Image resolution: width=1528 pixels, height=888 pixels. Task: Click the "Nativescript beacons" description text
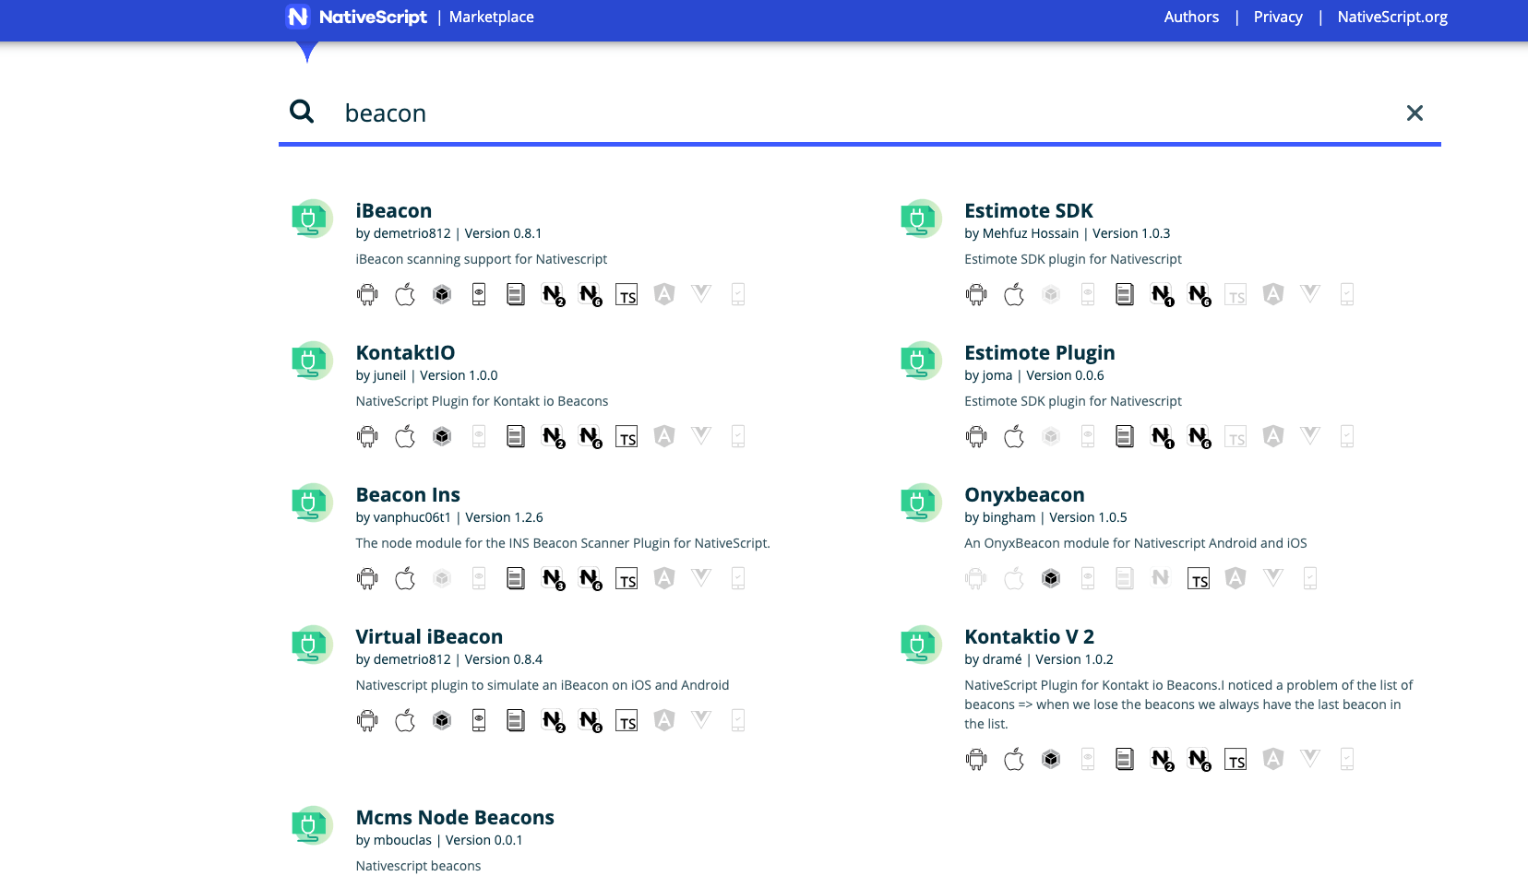(418, 866)
